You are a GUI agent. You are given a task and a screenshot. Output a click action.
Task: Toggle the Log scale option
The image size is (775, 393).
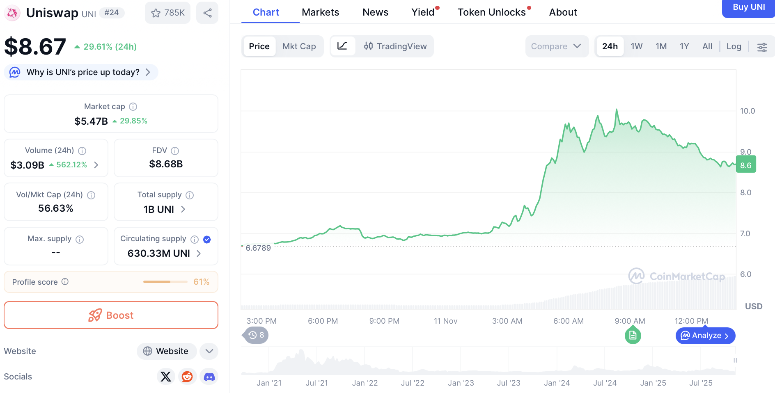734,46
